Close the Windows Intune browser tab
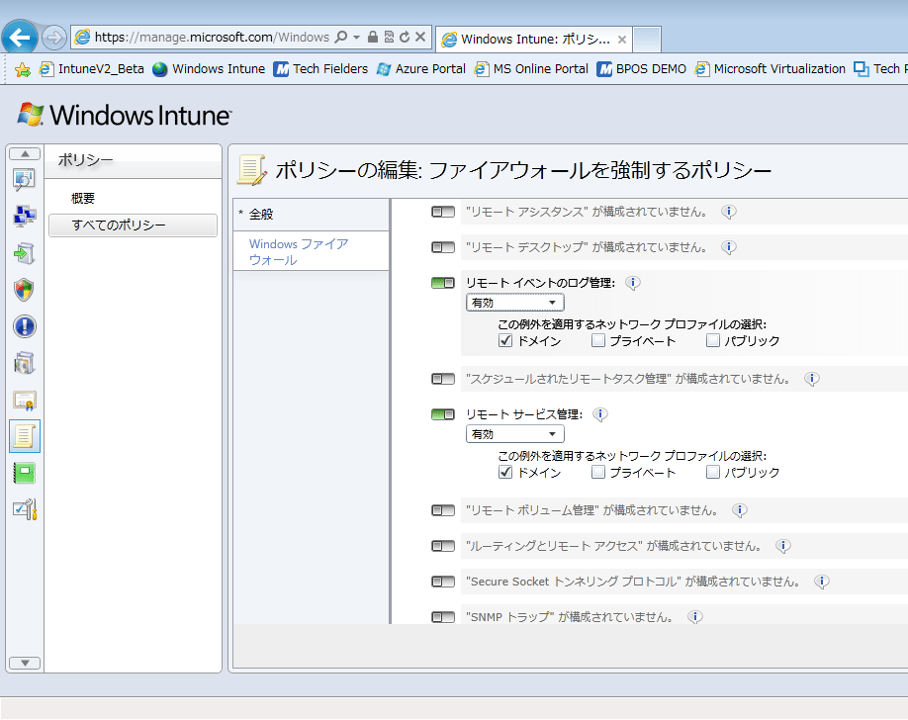 pos(622,40)
